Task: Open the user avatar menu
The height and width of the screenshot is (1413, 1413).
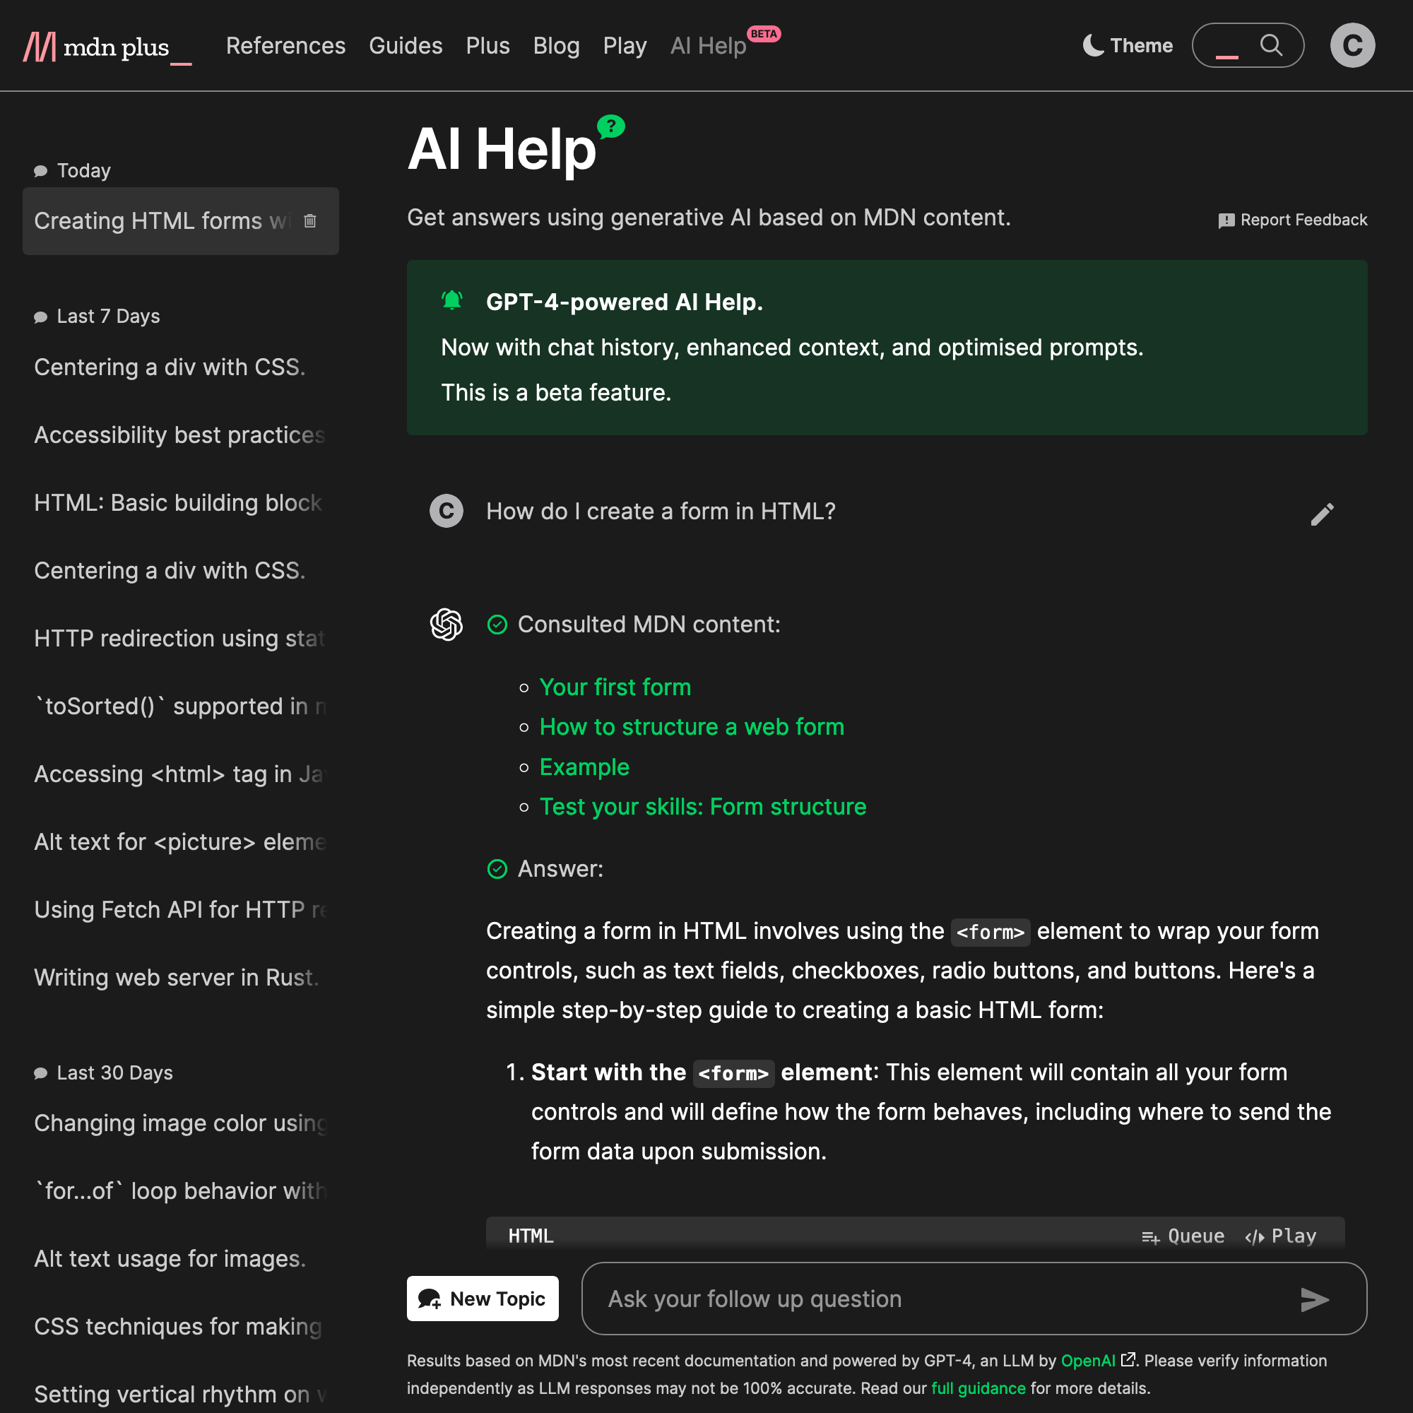Action: click(1352, 45)
